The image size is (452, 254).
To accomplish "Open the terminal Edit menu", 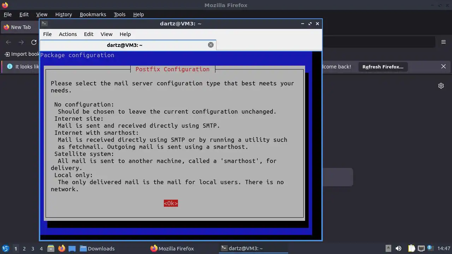I will tap(89, 34).
